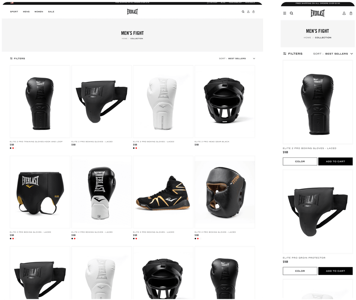Open the mobile Filters panel
The height and width of the screenshot is (300, 356).
[x=293, y=54]
